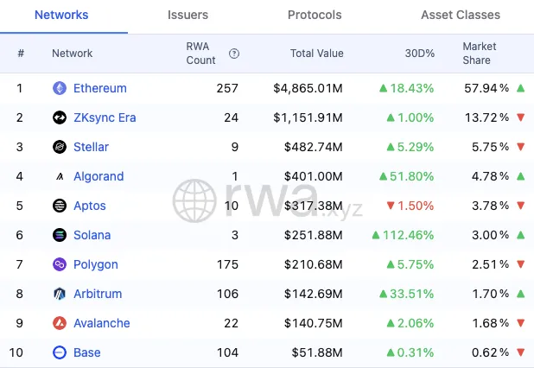Open the Ethereum network link
534x368 pixels.
(x=99, y=88)
